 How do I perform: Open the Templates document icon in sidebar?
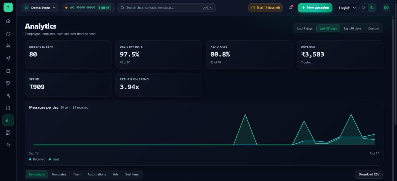tap(8, 108)
